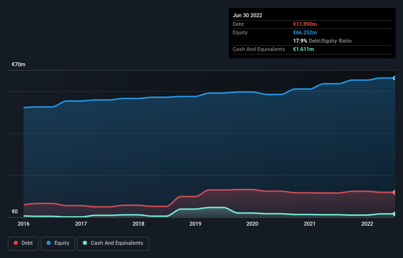Click the Equity row label in tooltip
The height and width of the screenshot is (258, 403).
click(x=240, y=32)
